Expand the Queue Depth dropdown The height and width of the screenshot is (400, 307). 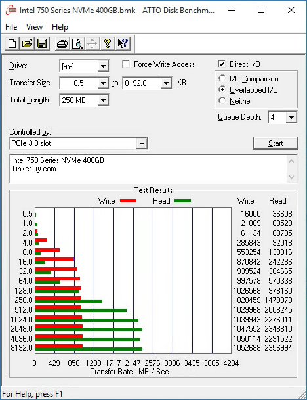[x=291, y=118]
